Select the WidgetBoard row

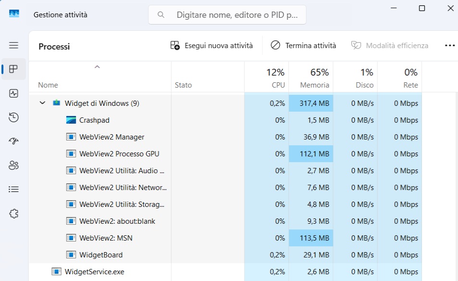[225, 255]
